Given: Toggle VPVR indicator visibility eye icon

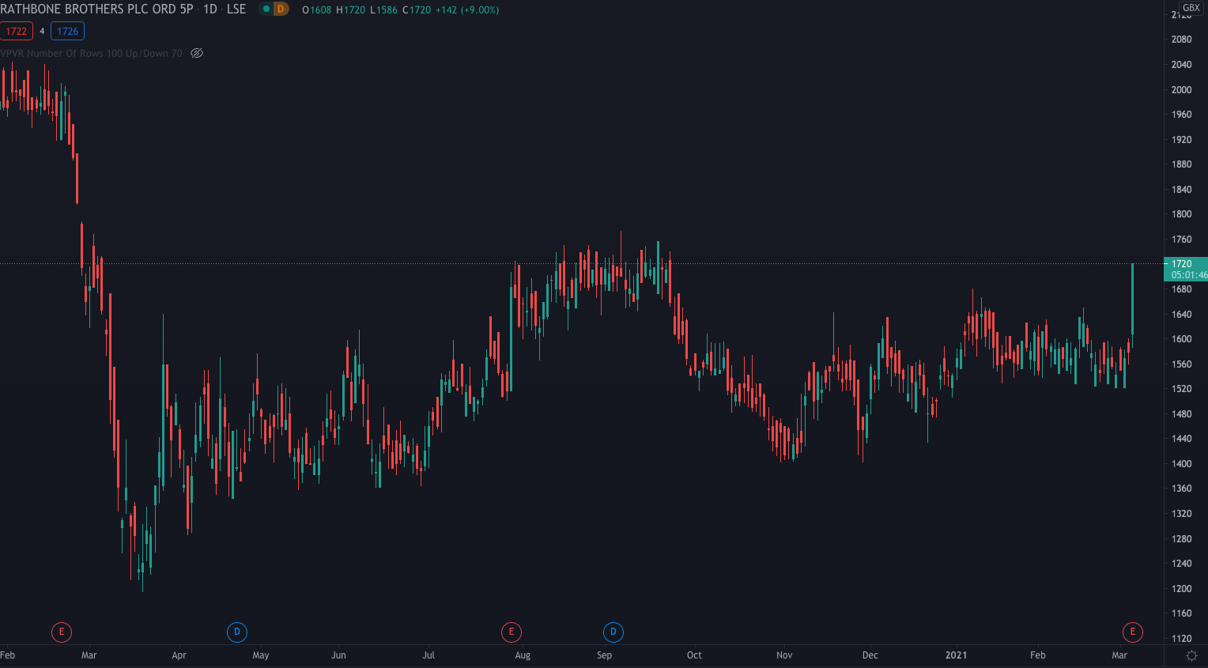Looking at the screenshot, I should 197,54.
